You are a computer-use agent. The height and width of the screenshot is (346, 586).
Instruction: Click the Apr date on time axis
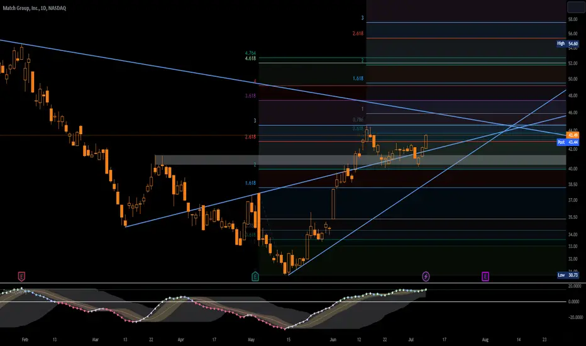tap(181, 340)
